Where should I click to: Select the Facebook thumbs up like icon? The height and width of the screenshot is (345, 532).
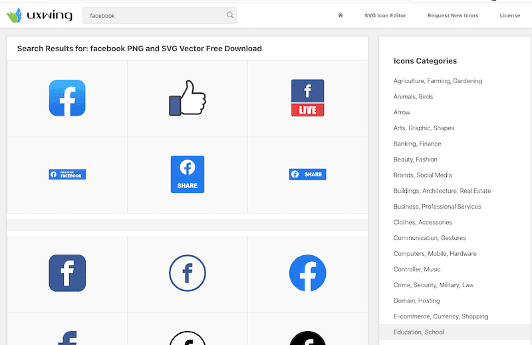pyautogui.click(x=187, y=98)
